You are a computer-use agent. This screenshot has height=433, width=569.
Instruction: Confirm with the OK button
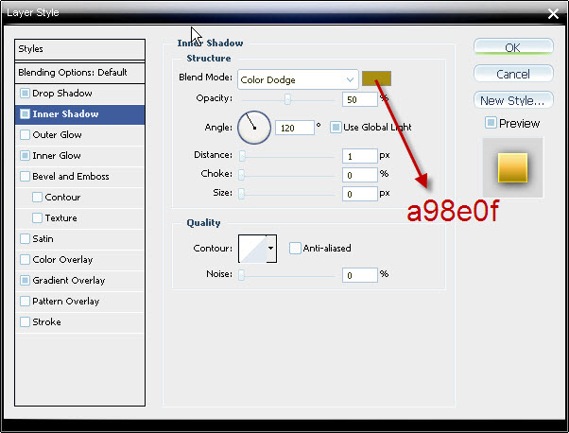pyautogui.click(x=513, y=47)
